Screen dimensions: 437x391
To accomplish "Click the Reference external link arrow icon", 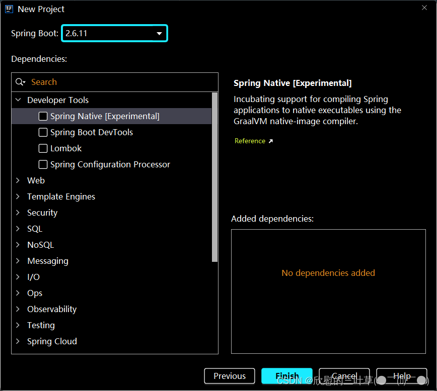I will pos(271,141).
